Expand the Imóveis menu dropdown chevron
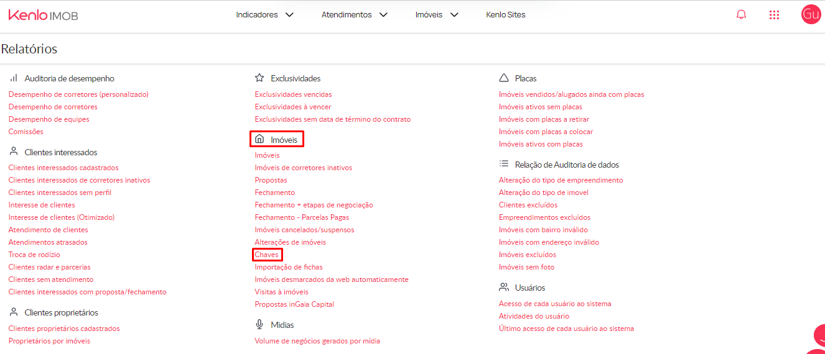 point(454,15)
